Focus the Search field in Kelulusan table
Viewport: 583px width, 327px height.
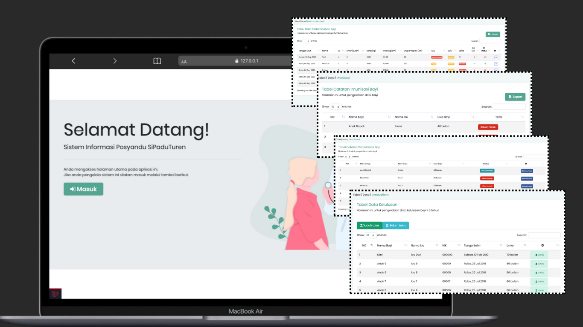click(x=544, y=235)
